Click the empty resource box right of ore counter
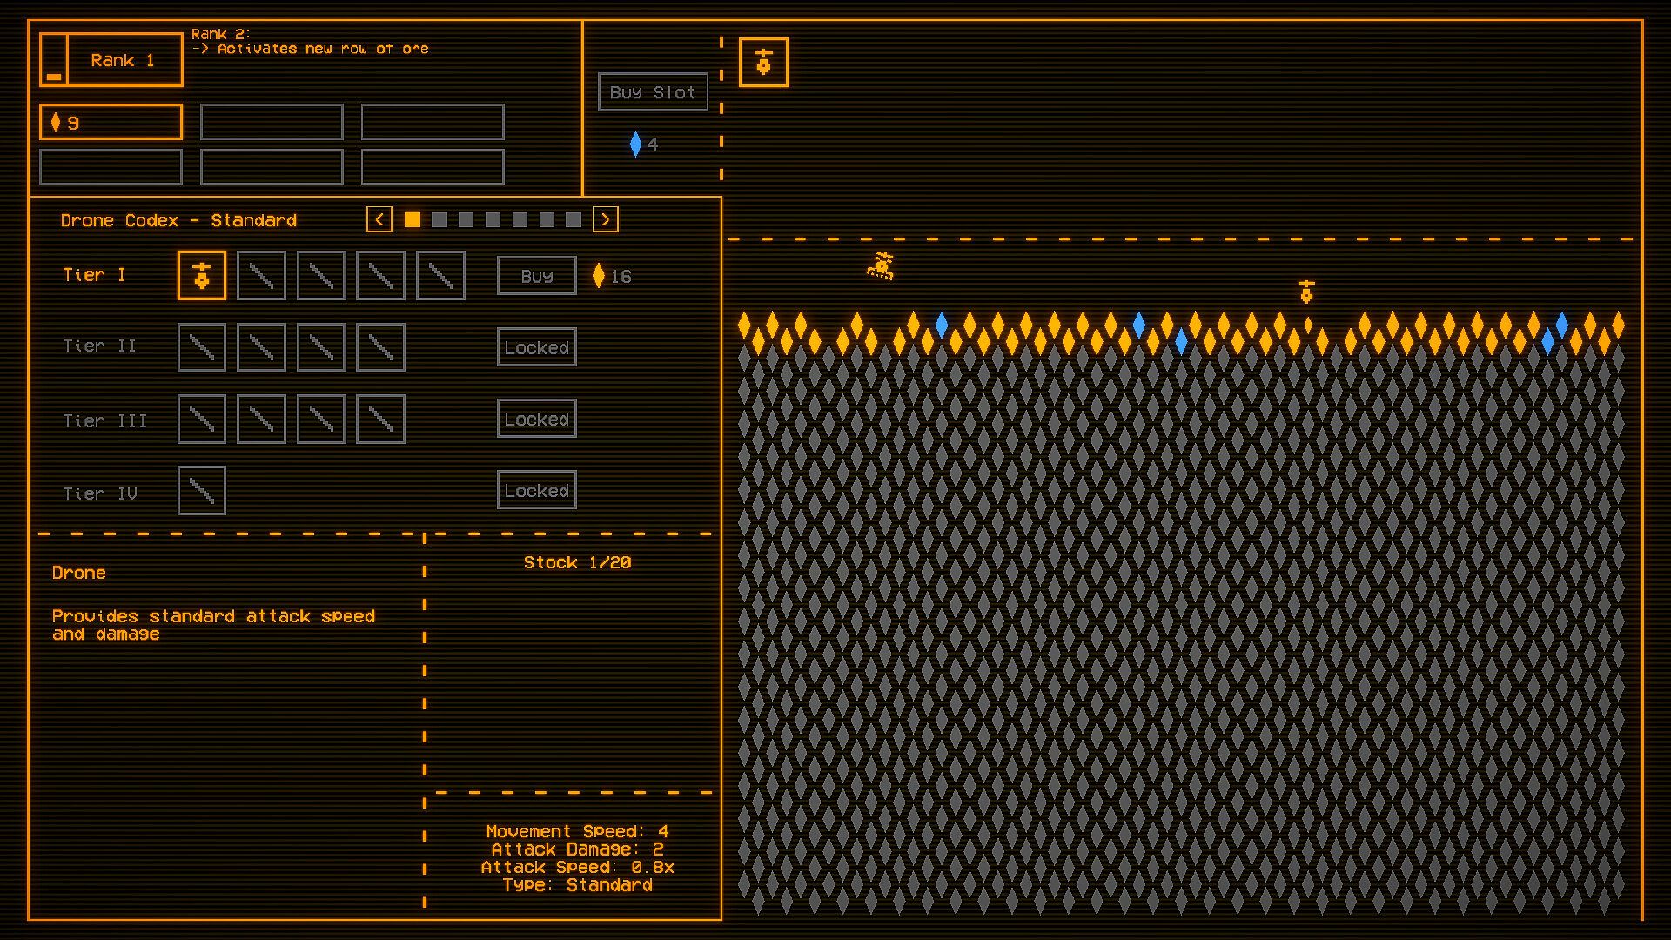 point(272,122)
